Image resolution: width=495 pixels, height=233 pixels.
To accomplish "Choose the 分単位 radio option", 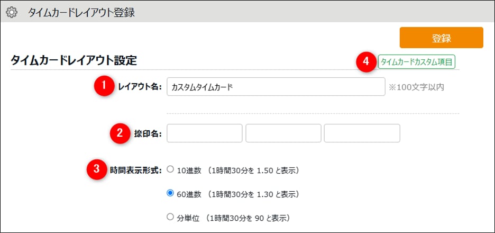I will [170, 217].
